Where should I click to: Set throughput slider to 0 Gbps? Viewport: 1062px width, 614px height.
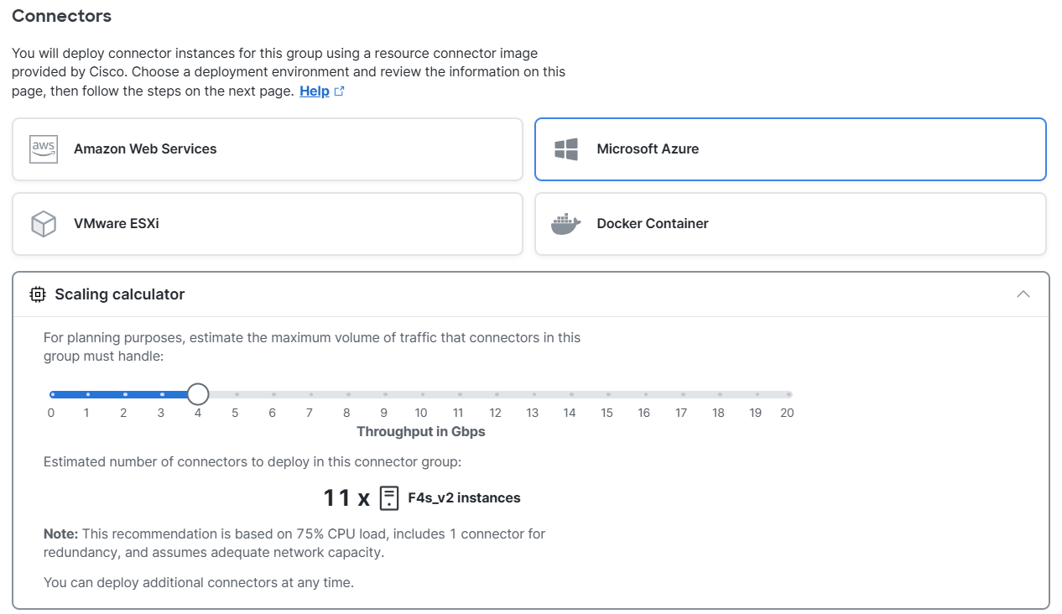pyautogui.click(x=51, y=394)
